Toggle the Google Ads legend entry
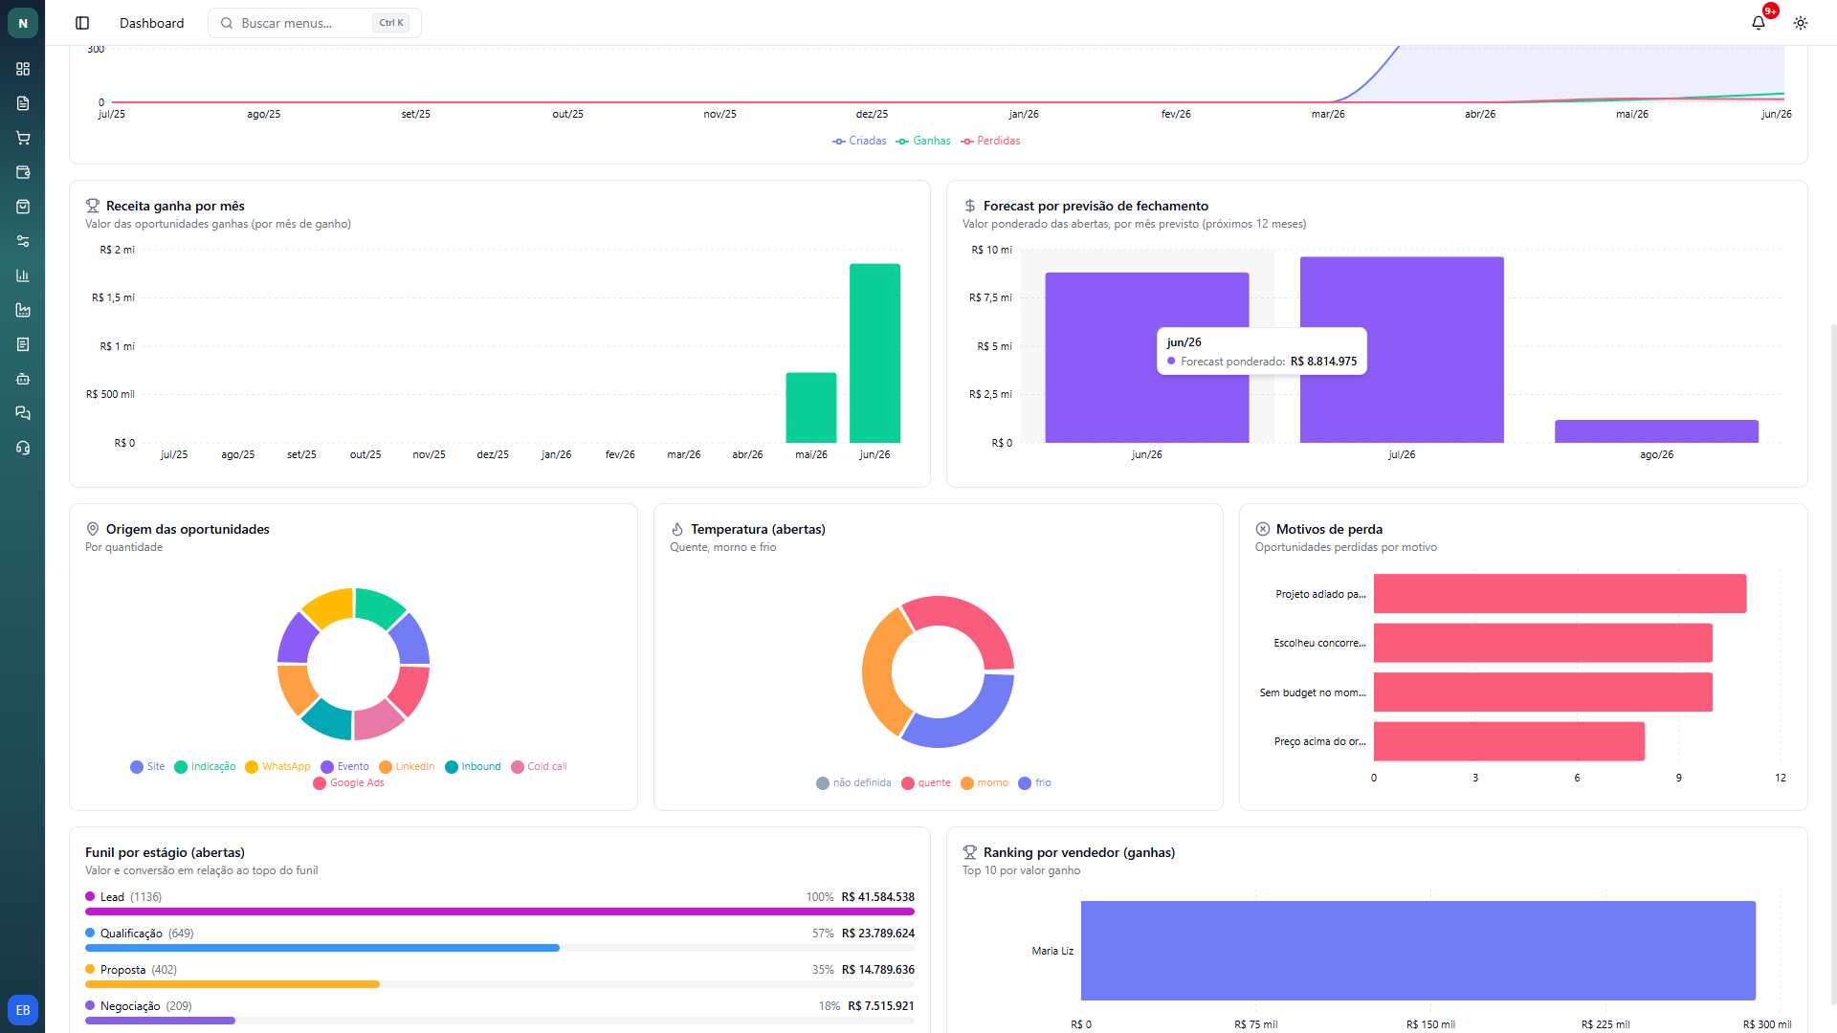Image resolution: width=1837 pixels, height=1033 pixels. (348, 783)
